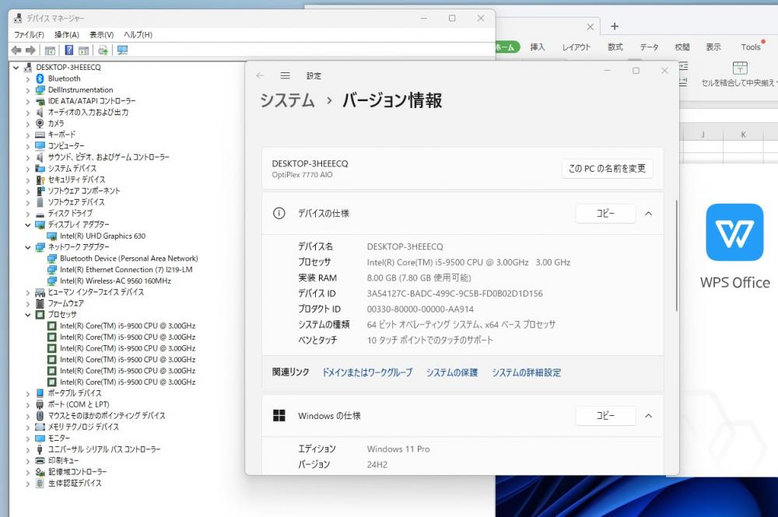Open help via blue question mark icon
The width and height of the screenshot is (778, 517).
point(69,50)
